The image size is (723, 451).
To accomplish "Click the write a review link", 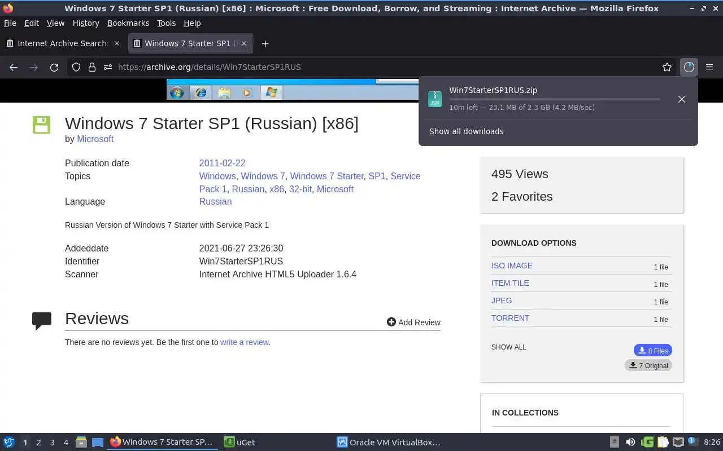I will point(245,342).
